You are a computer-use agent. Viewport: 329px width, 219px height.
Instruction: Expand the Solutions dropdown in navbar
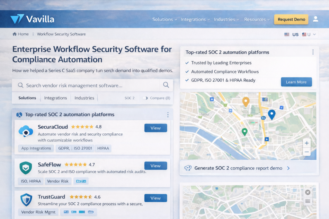(x=164, y=19)
